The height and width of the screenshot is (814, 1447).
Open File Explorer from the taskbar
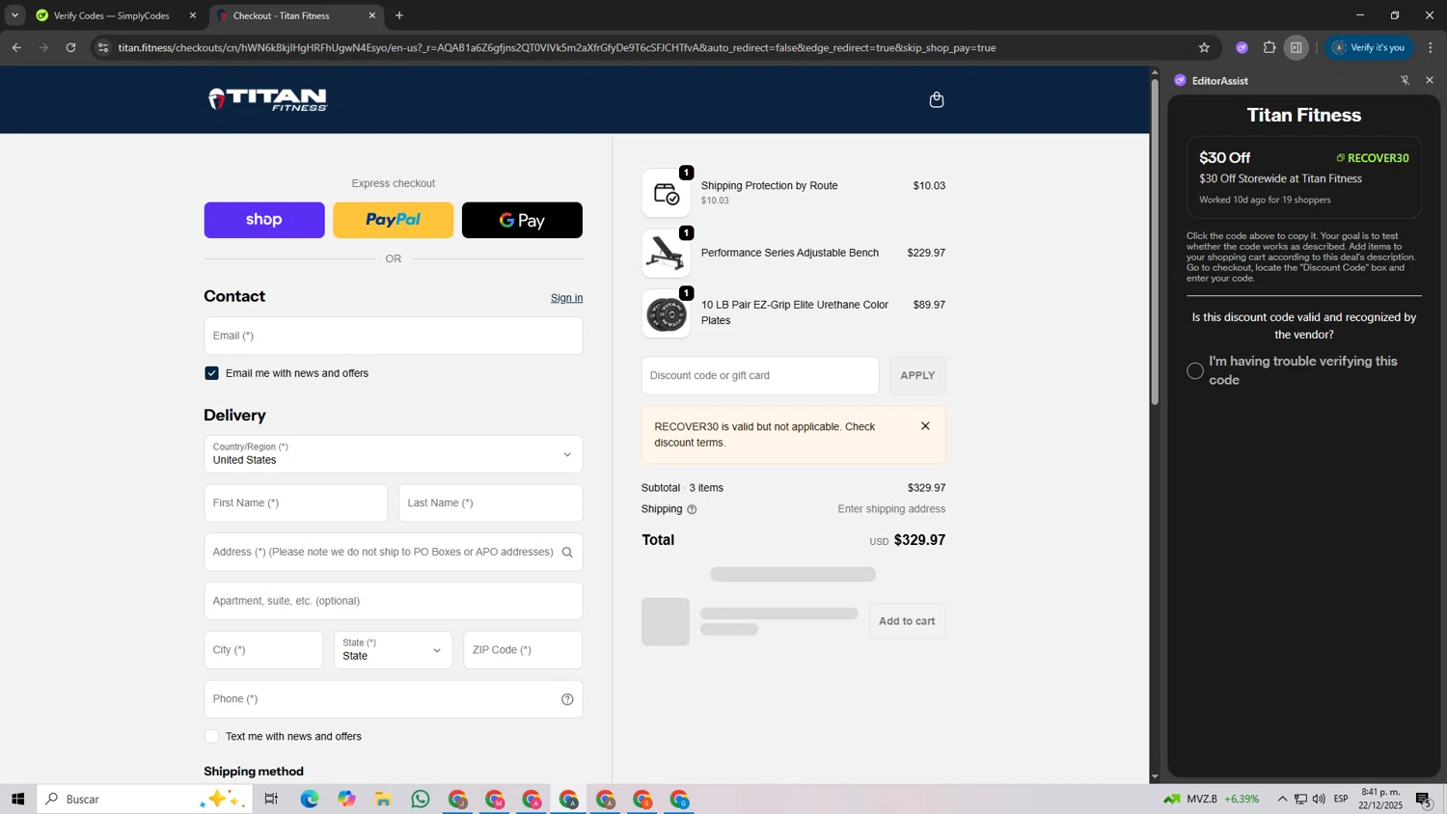coord(383,799)
